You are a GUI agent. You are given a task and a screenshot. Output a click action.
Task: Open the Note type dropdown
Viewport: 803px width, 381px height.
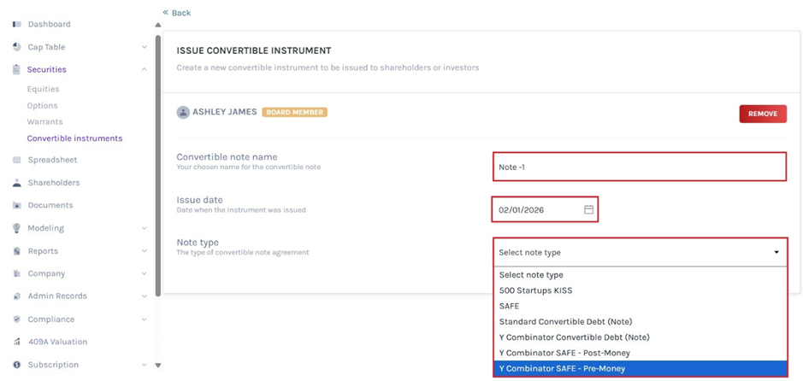[x=640, y=252]
